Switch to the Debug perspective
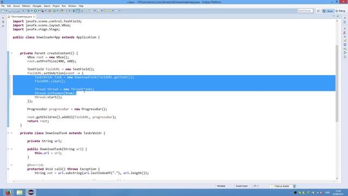348x196 pixels. (x=340, y=11)
